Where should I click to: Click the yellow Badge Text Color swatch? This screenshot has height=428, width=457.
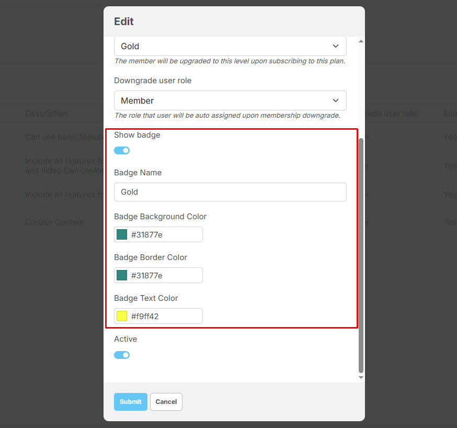point(122,317)
